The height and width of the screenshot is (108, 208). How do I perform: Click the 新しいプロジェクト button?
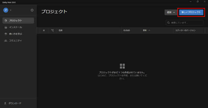point(191,12)
